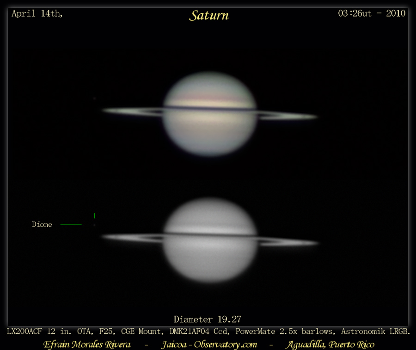Click the name 'Efrain Morales Rivera'

[87, 344]
